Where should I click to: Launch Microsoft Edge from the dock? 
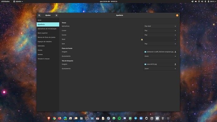[65, 118]
